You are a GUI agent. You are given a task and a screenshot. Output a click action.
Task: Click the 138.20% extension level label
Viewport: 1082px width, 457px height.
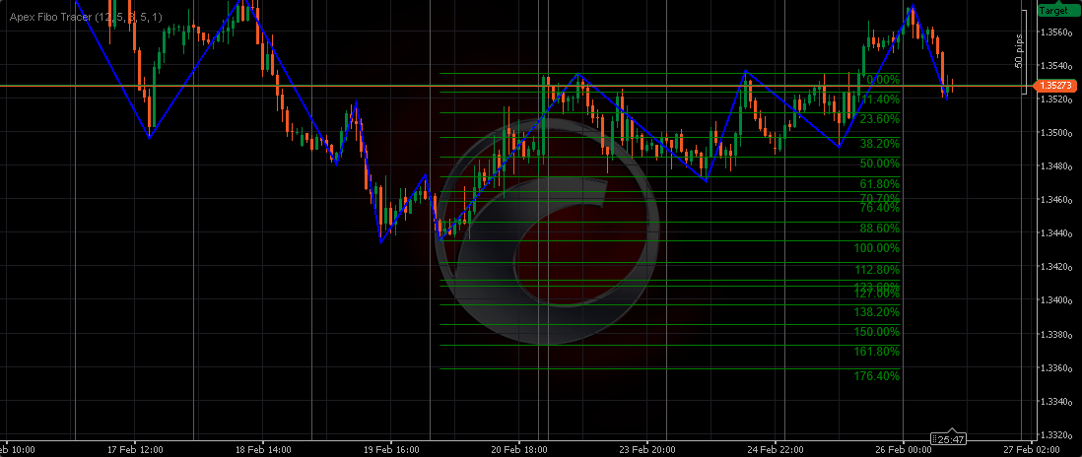point(876,312)
